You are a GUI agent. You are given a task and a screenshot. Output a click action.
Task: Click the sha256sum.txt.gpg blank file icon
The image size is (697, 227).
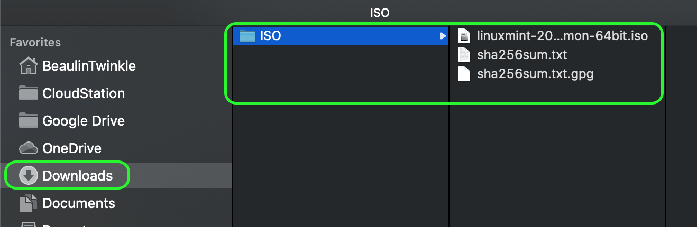pos(464,74)
